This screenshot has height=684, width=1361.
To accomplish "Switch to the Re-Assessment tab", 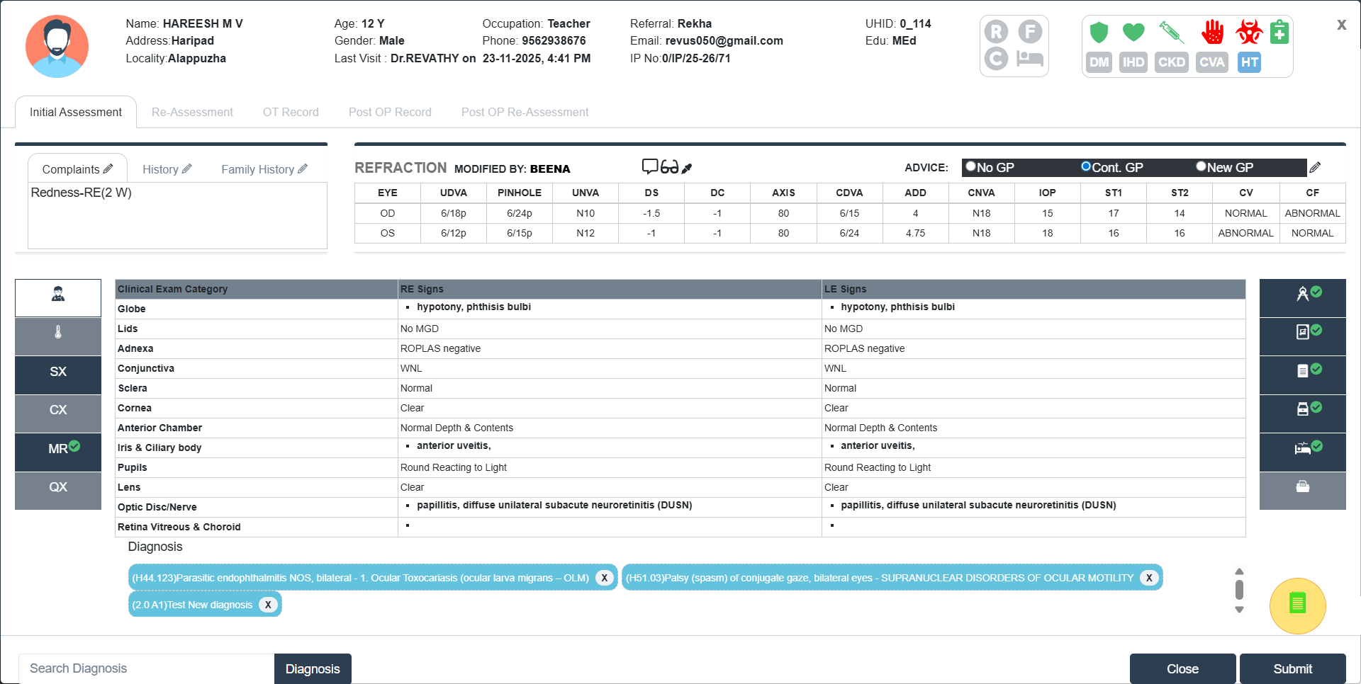I will 192,112.
